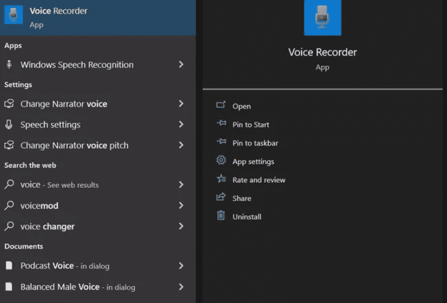The image size is (447, 303).
Task: Choose 'voice - See web results' suggestion
Action: point(59,185)
